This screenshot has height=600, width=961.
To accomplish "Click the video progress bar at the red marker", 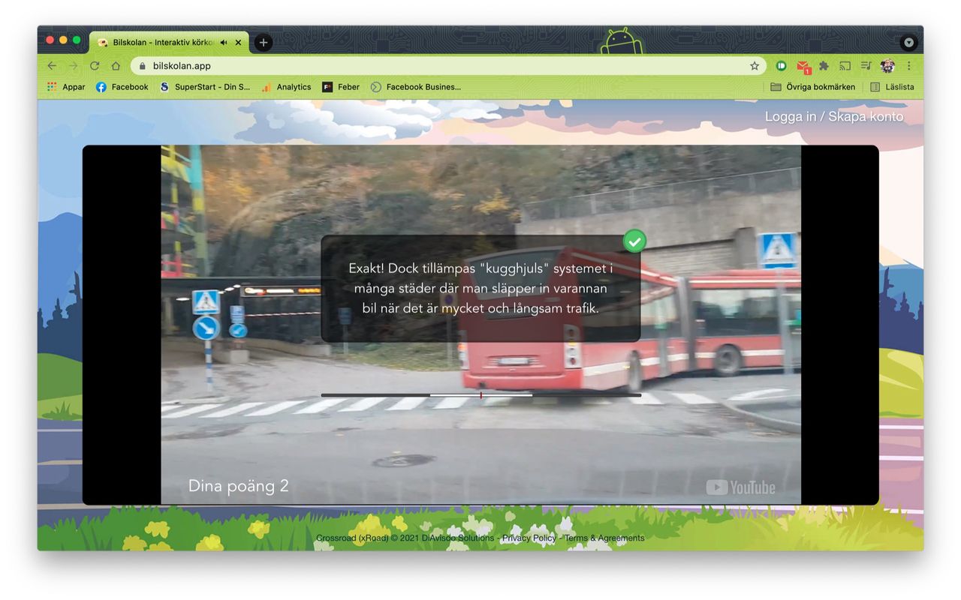I will pos(480,395).
